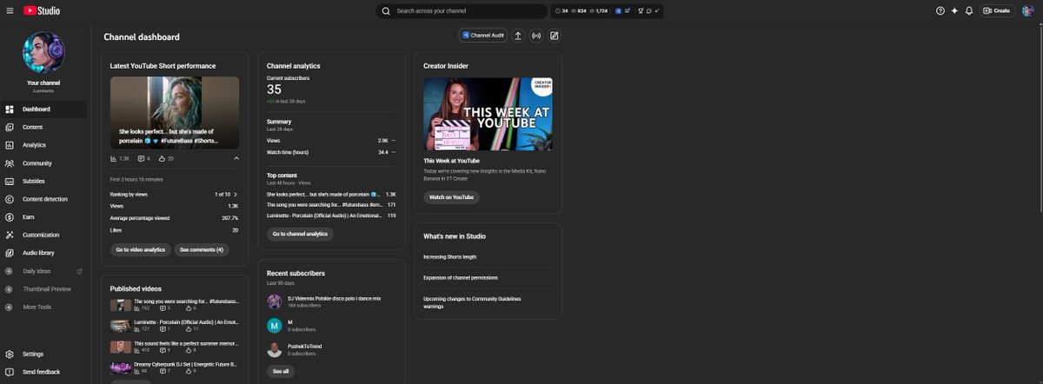Click the blue extension icon in top stats bar
Viewport: 1043px width, 384px height.
619,10
